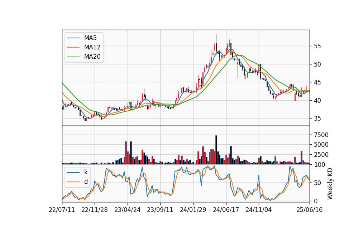344x247 pixels.
Task: Click the blue k legend line
Action: (73, 172)
